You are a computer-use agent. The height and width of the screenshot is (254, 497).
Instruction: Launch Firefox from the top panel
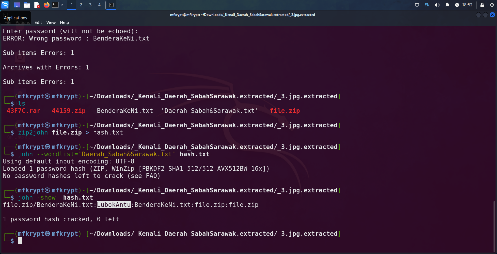tap(46, 5)
